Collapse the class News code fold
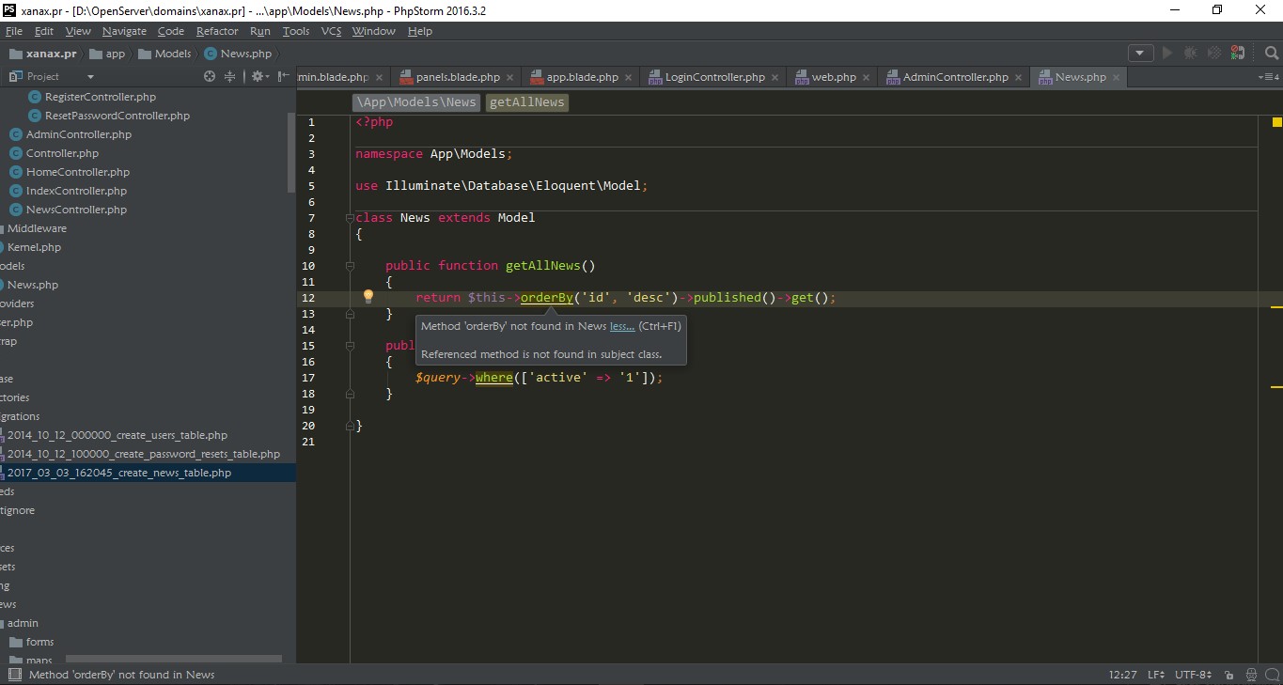 tap(350, 218)
